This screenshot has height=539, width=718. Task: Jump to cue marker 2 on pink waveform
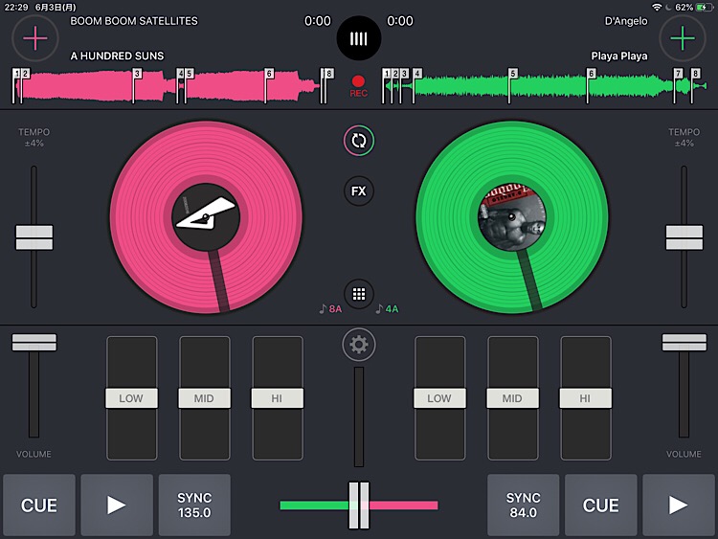tap(25, 74)
